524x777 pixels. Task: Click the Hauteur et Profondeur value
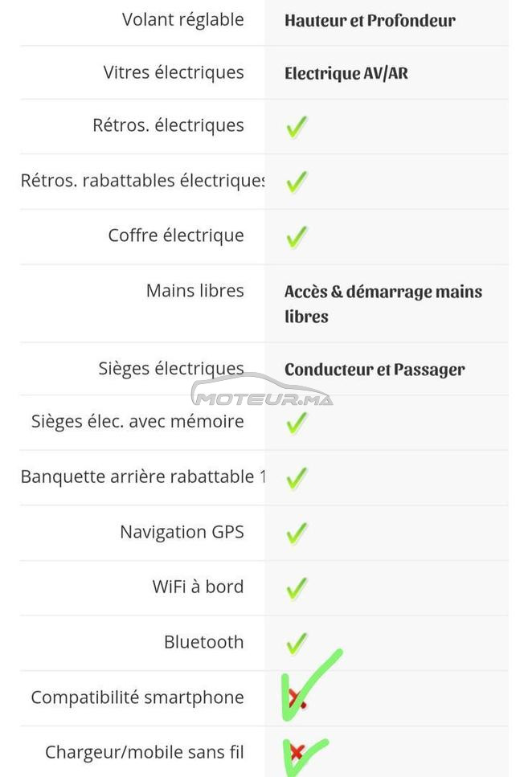(370, 21)
